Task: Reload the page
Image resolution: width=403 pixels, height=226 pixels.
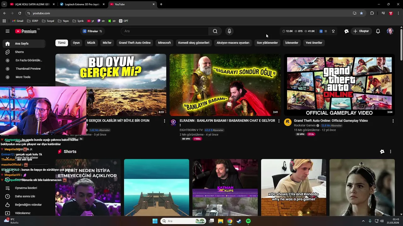Action: coord(20,13)
